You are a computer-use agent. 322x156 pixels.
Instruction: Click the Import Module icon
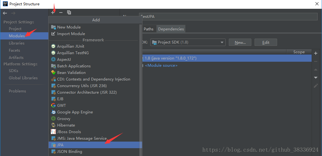[x=53, y=34]
